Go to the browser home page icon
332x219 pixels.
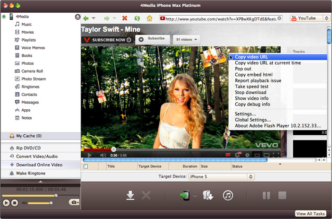(149, 18)
